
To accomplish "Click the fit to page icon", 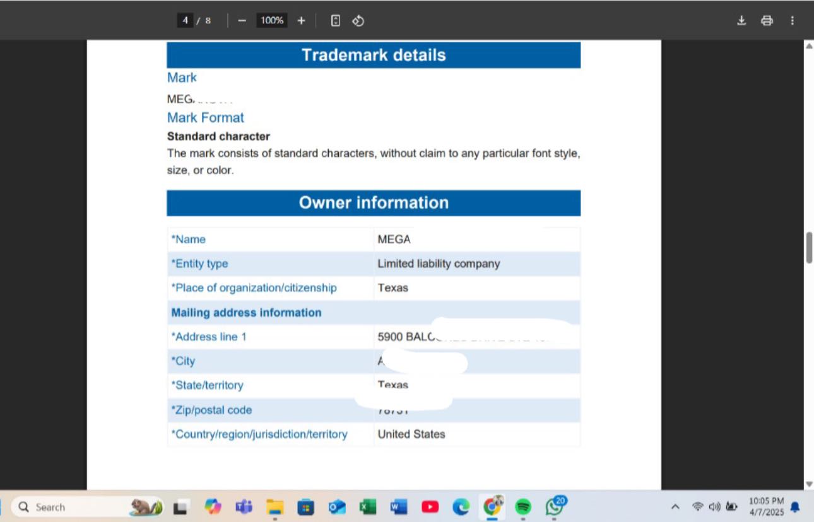I will 336,21.
